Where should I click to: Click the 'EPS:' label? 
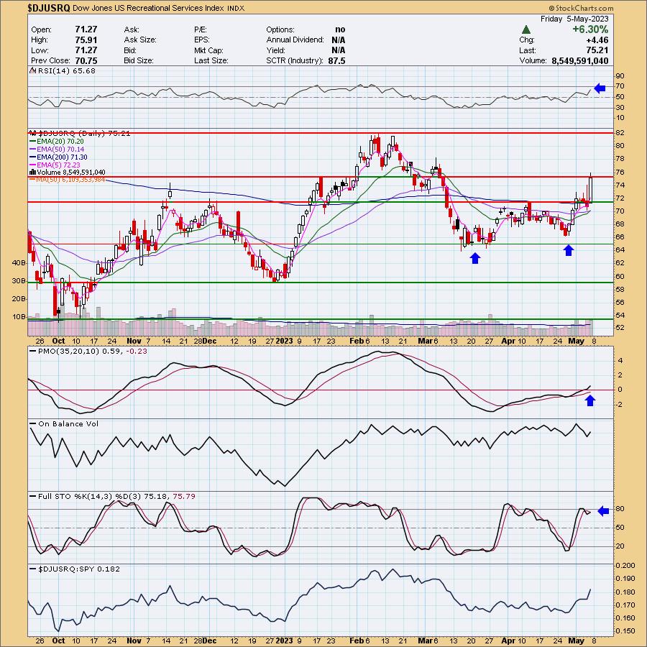(x=202, y=40)
